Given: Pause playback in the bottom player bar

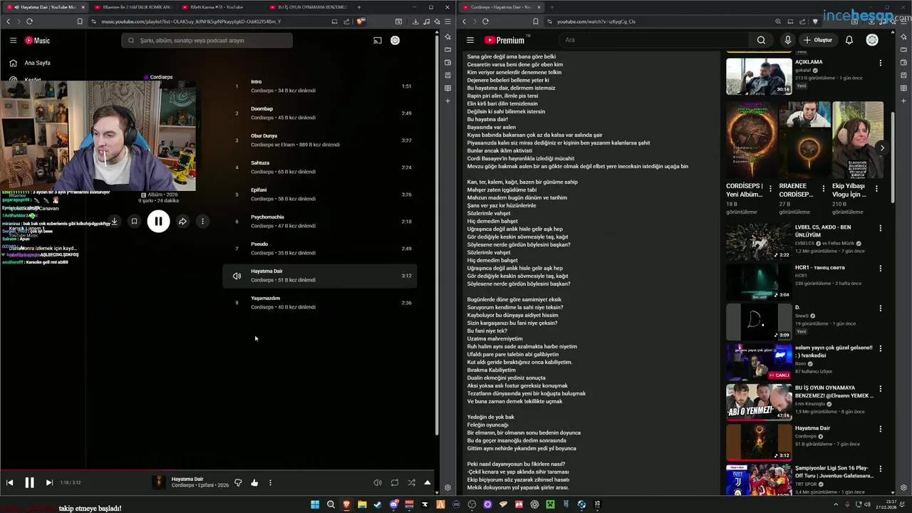Looking at the screenshot, I should click(x=29, y=482).
